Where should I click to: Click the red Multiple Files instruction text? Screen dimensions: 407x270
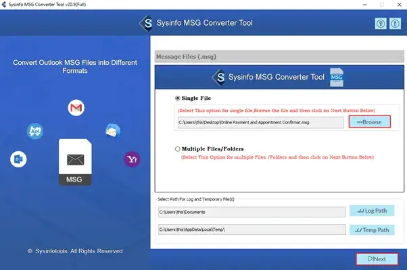tap(277, 157)
